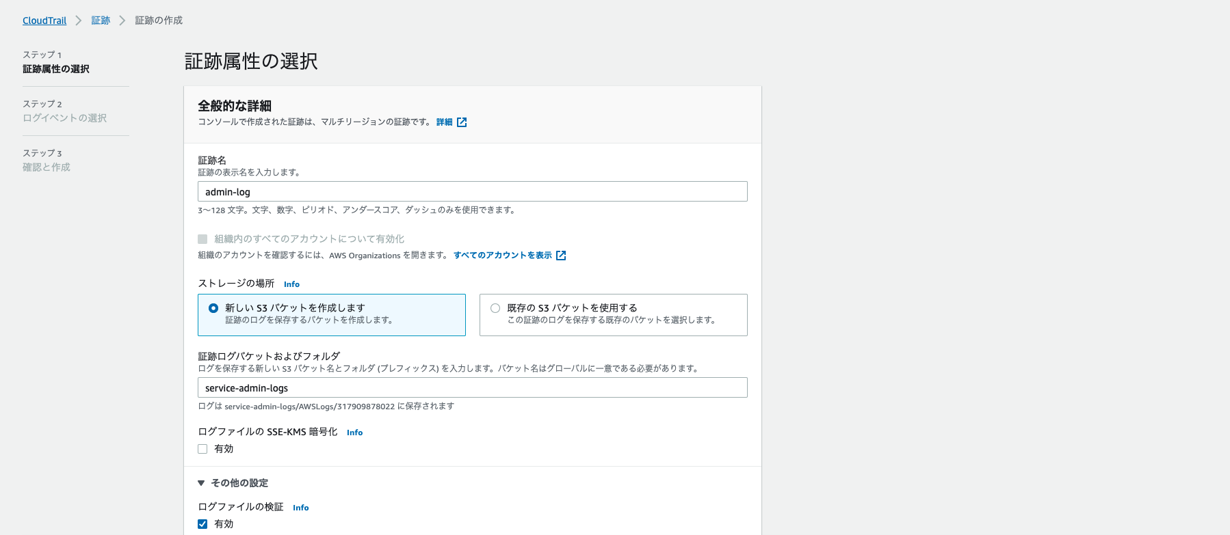Select step 1 証跡属性の選択 in sidebar

click(56, 69)
